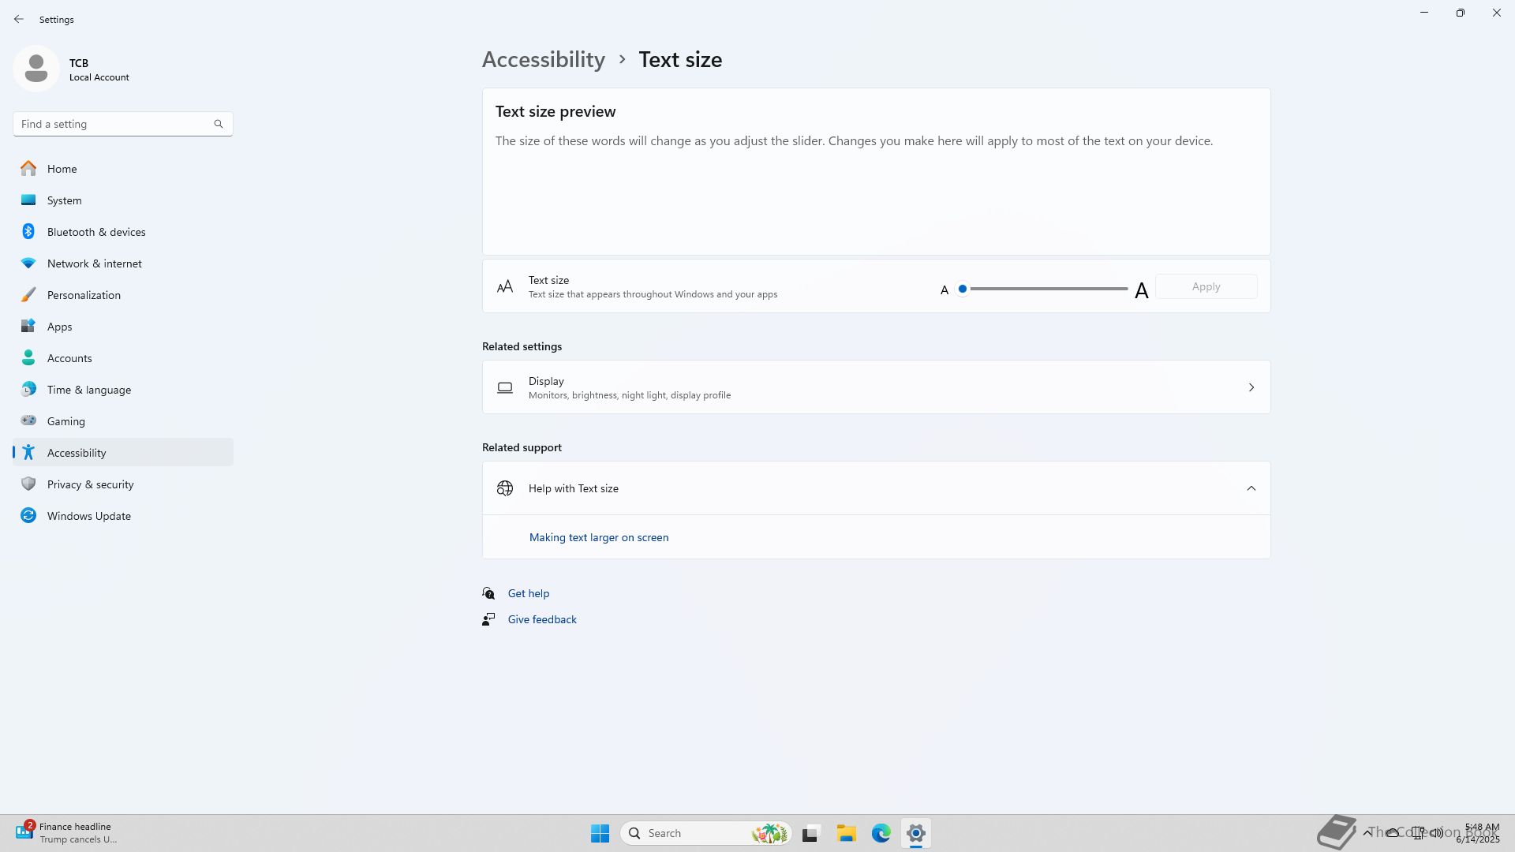Collapse the Help with Text size section
The width and height of the screenshot is (1515, 852).
[1251, 488]
